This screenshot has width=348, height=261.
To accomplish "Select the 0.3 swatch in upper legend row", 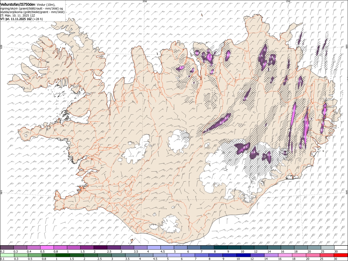I will (x=20, y=248).
